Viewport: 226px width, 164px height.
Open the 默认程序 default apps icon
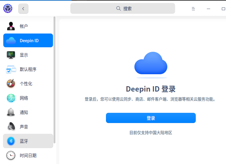click(11, 69)
